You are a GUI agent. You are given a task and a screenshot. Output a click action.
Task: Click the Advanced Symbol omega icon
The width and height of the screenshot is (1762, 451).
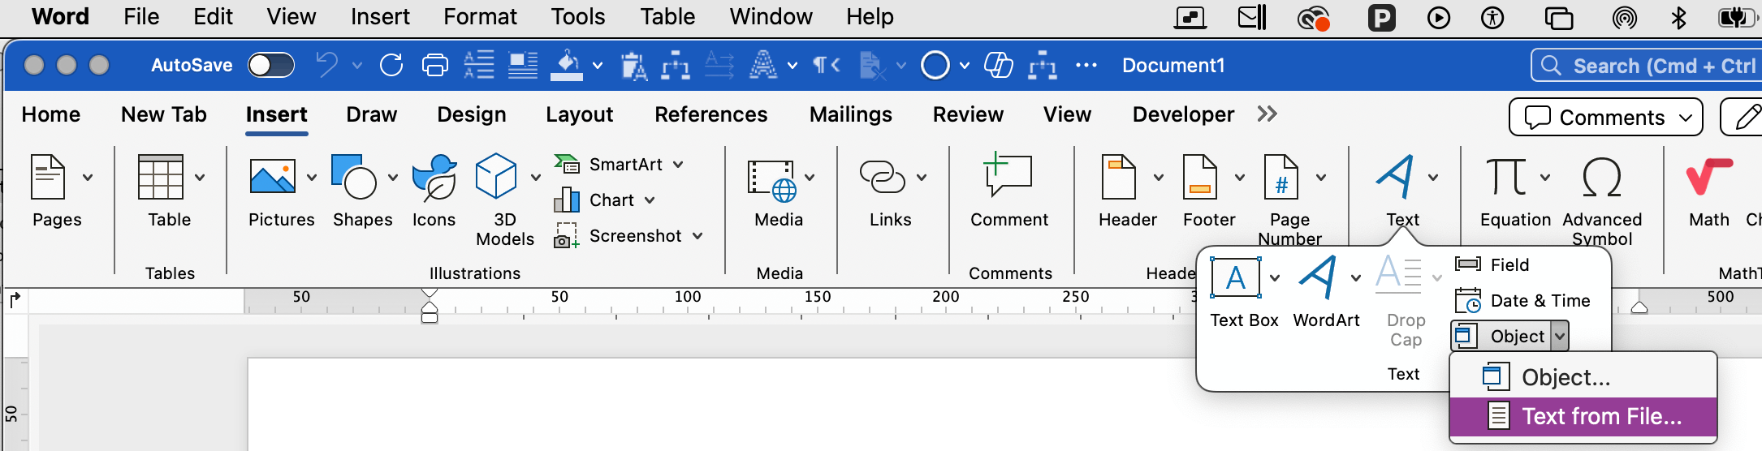(x=1602, y=177)
